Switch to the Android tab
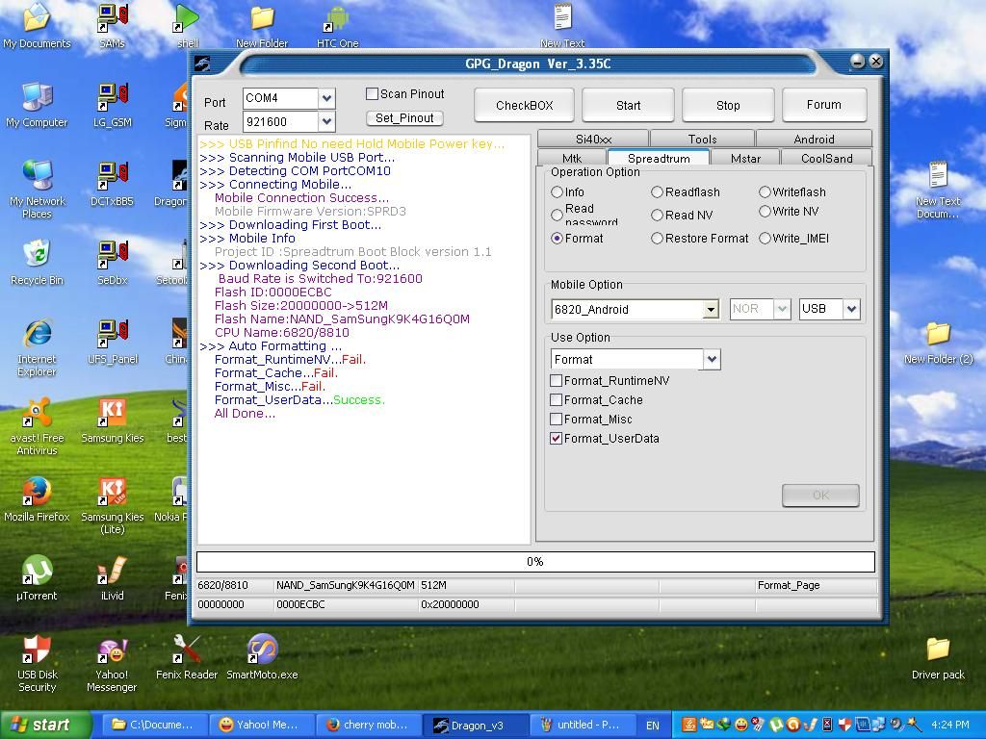The height and width of the screenshot is (739, 986). (814, 140)
